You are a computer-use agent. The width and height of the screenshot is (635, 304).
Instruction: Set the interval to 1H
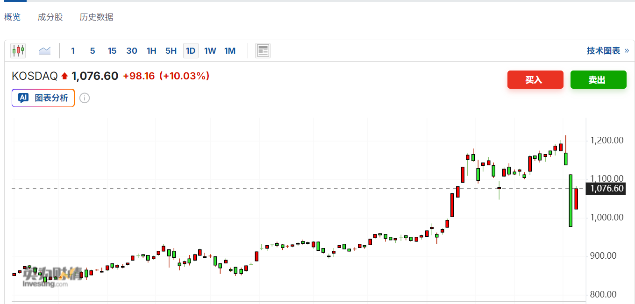coord(151,50)
